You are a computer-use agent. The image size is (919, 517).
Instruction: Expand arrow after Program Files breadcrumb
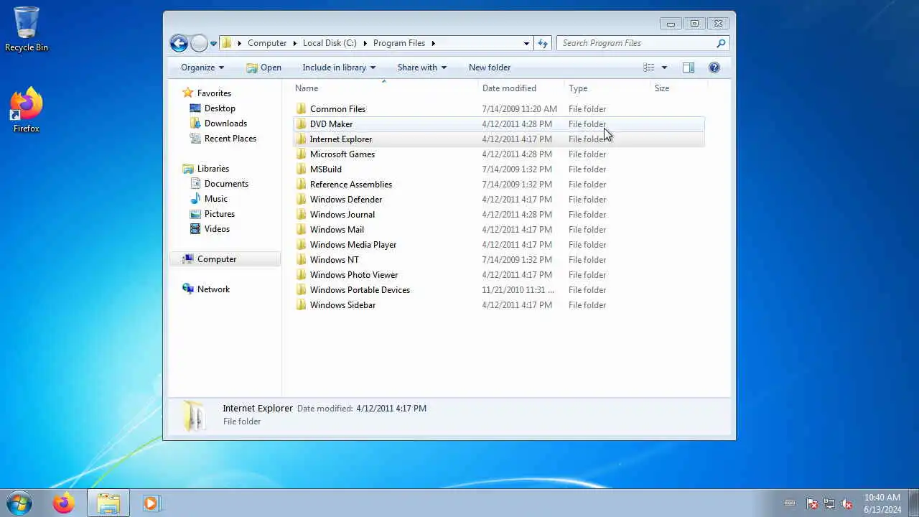point(434,43)
